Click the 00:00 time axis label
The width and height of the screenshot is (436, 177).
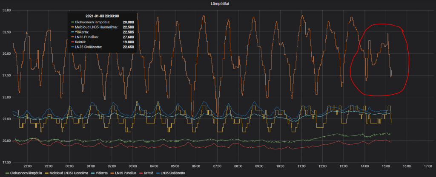coord(69,166)
